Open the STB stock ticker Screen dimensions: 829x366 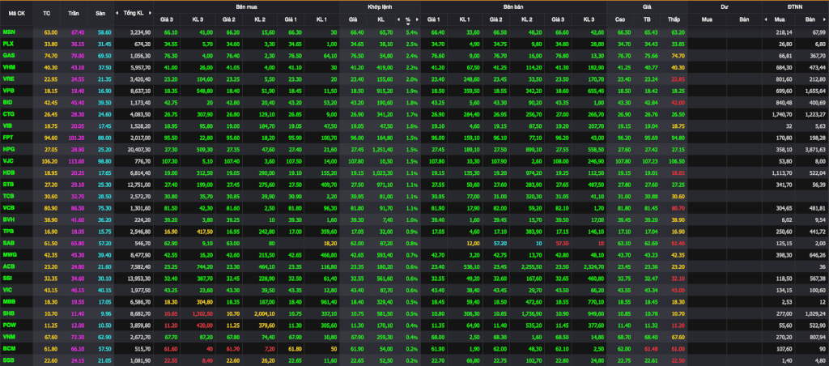pos(8,183)
